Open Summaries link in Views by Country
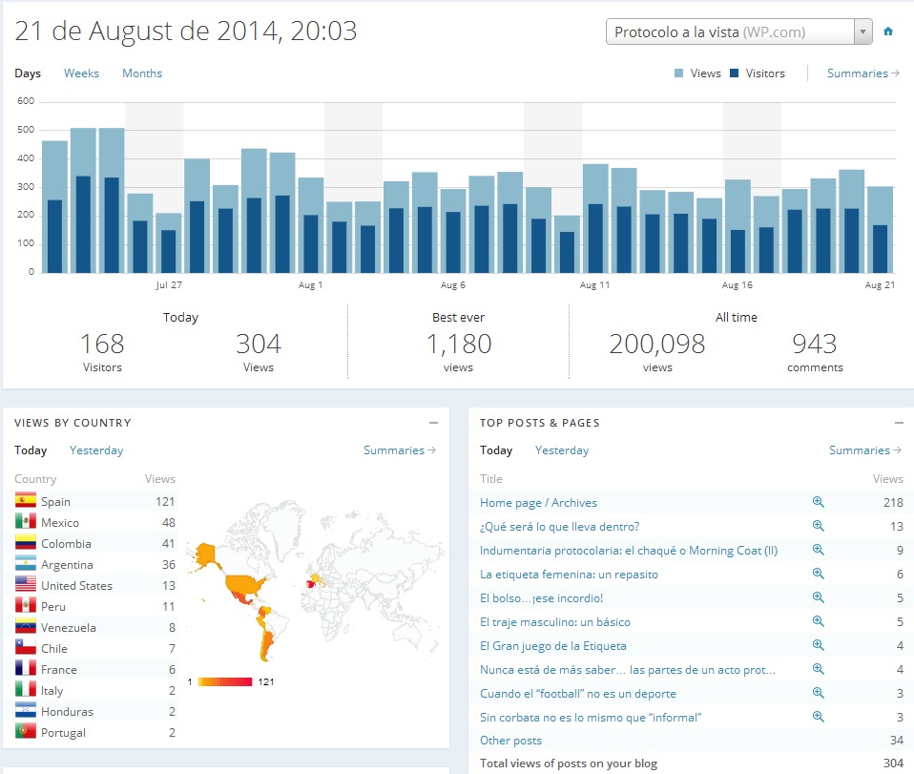Viewport: 914px width, 774px height. 400,450
